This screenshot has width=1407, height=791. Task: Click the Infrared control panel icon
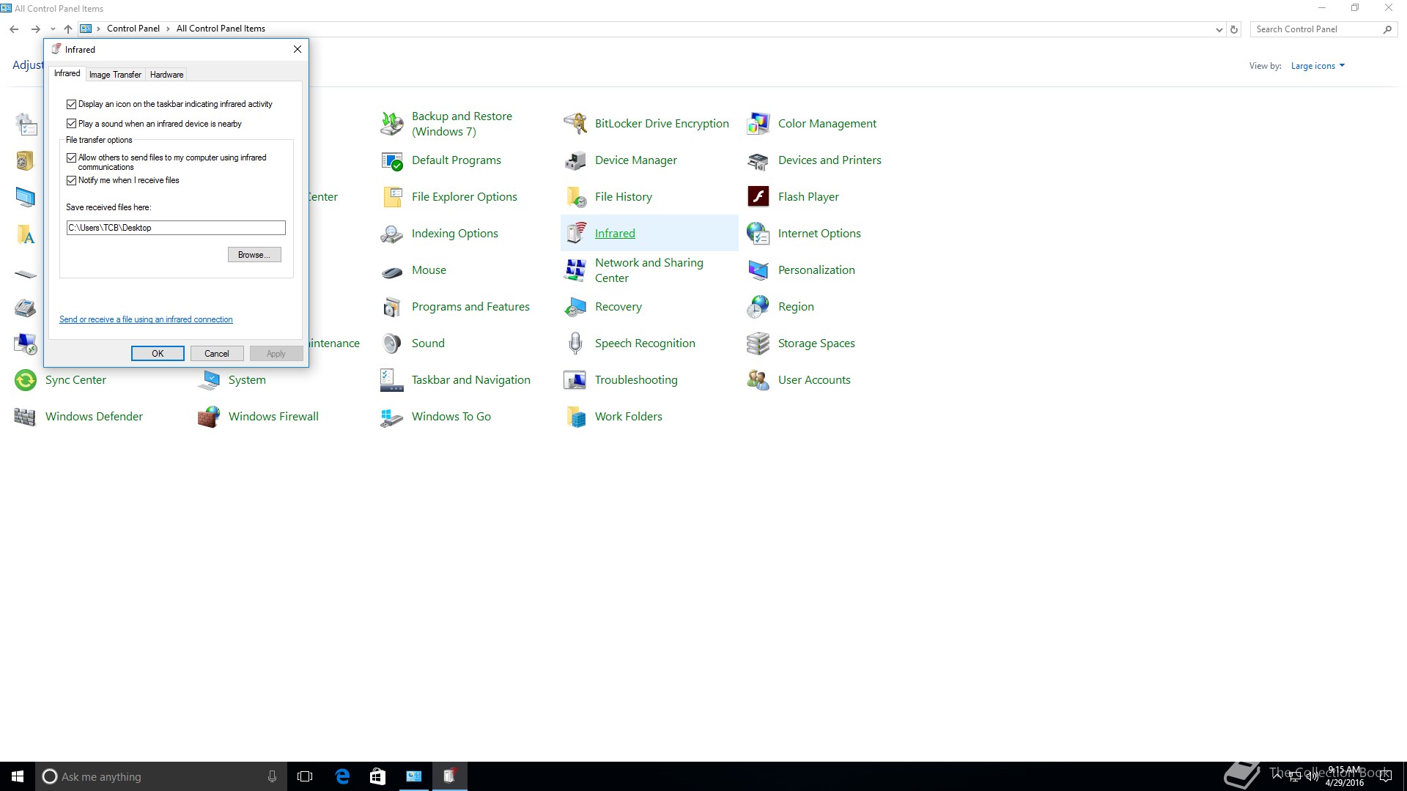tap(575, 234)
